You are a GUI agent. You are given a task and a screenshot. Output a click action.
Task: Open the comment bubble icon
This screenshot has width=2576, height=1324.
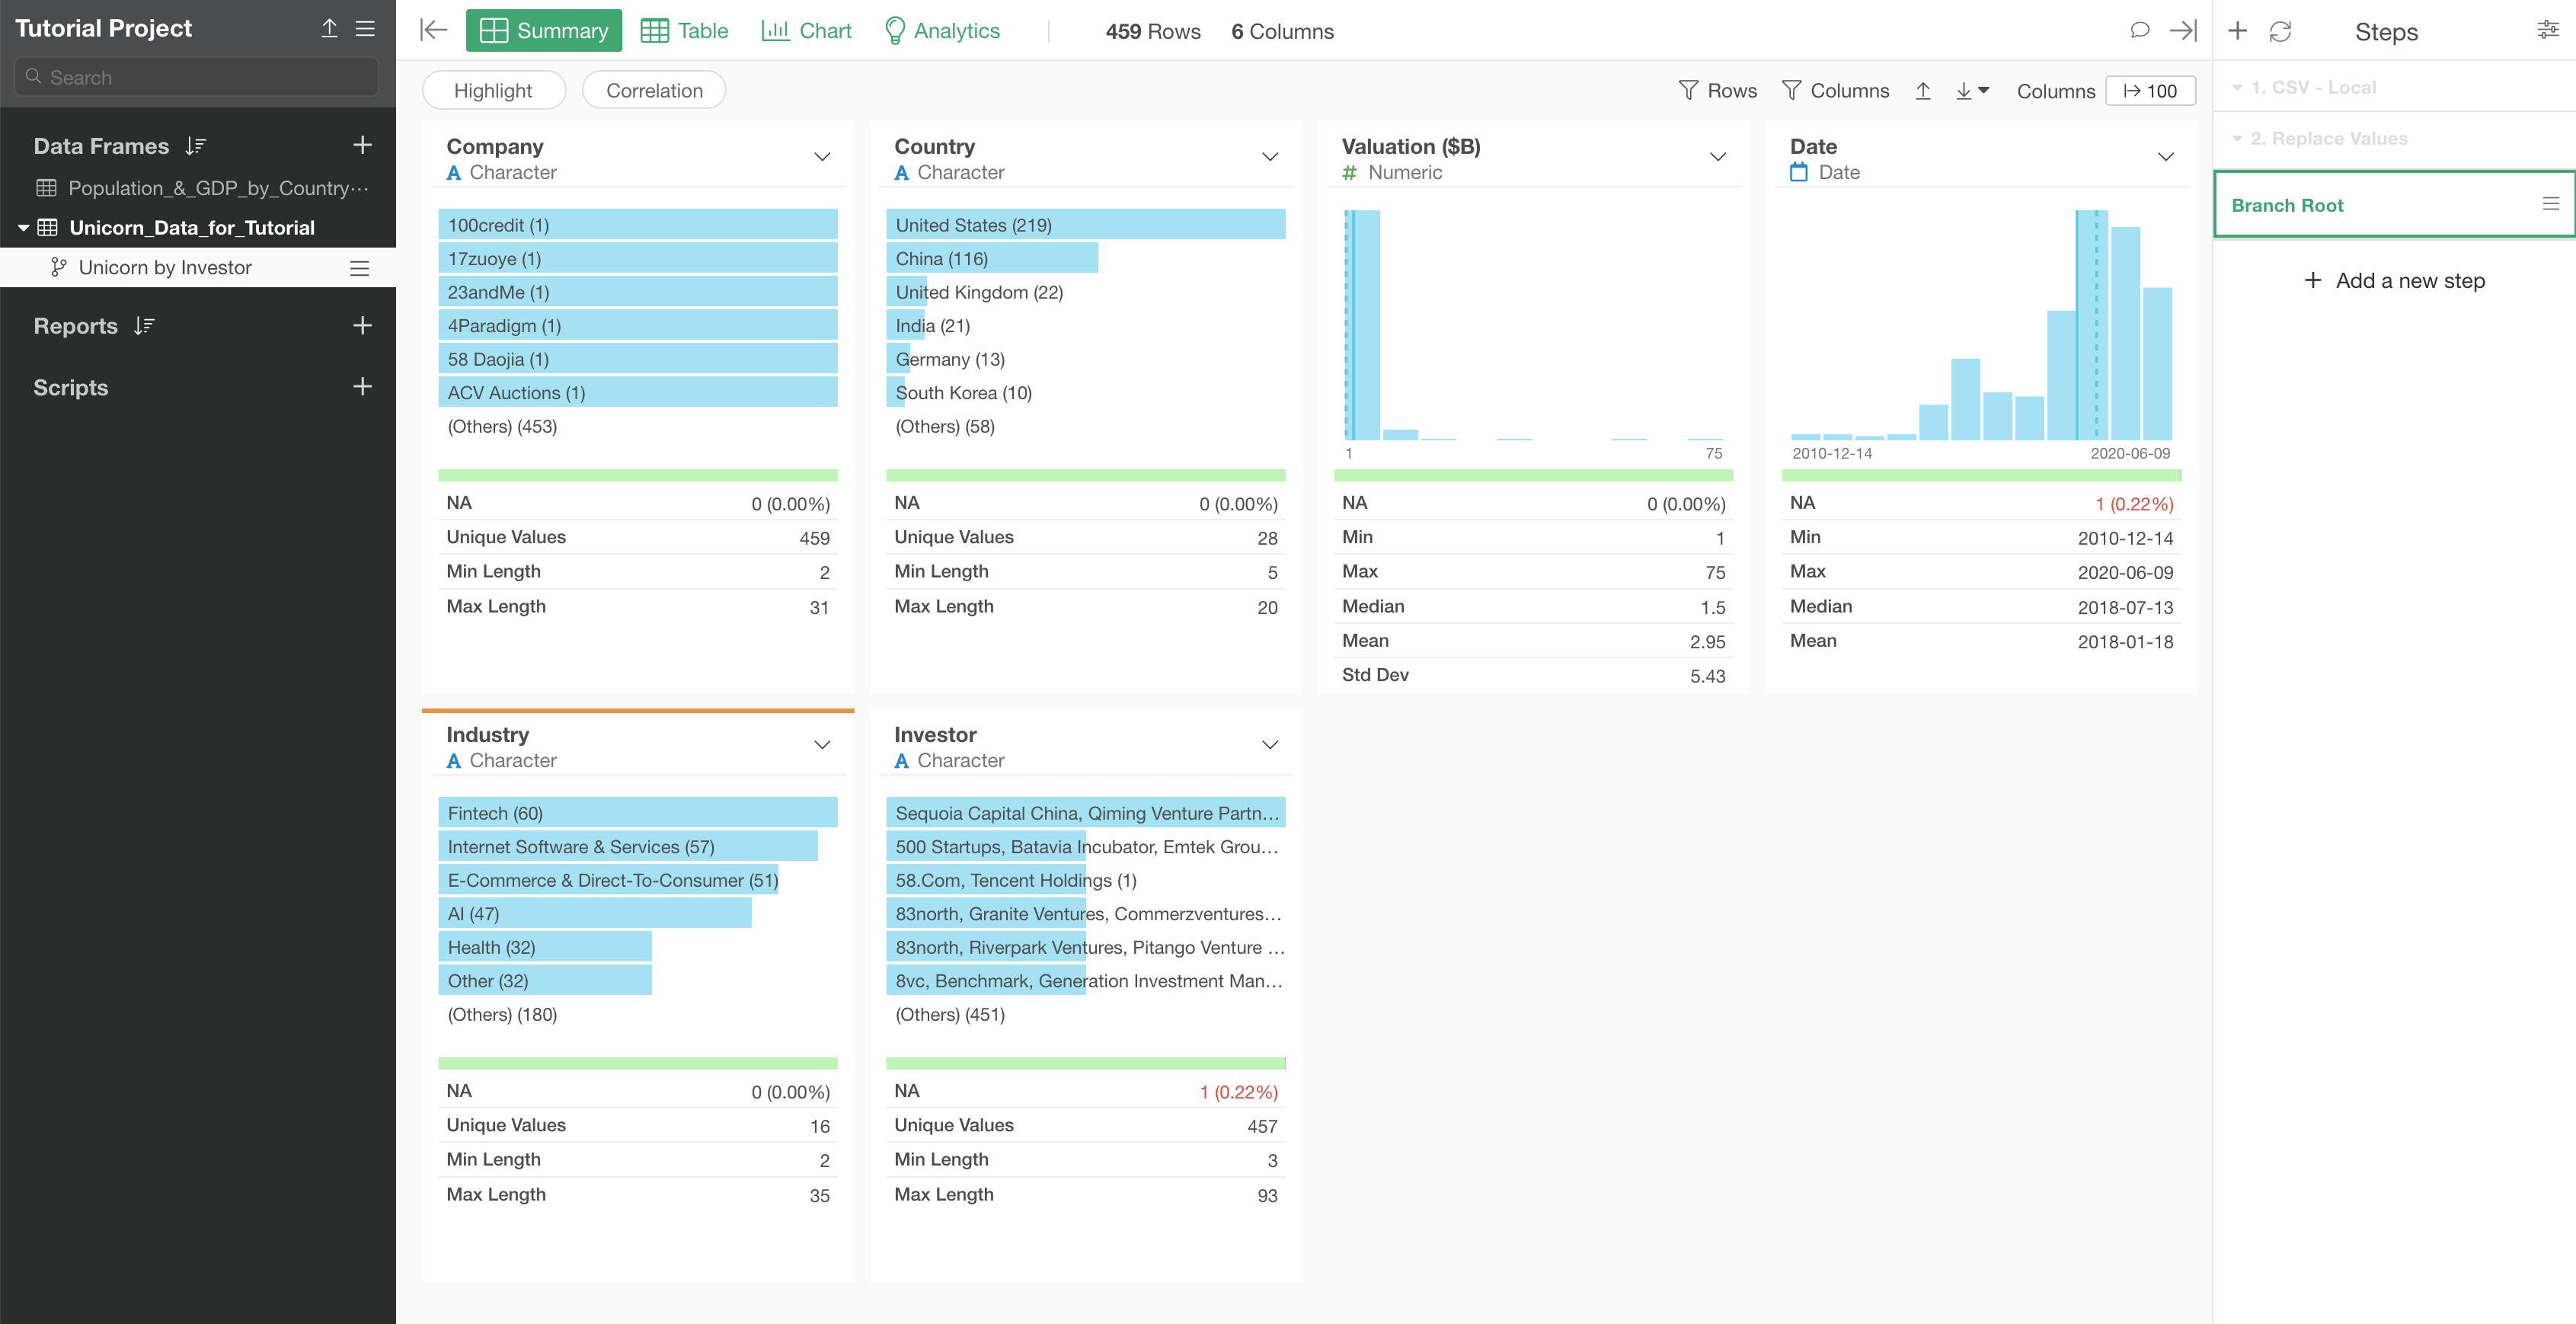2139,30
